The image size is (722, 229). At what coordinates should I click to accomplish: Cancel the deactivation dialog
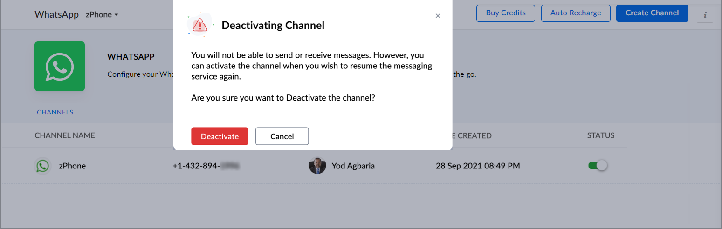pyautogui.click(x=282, y=136)
